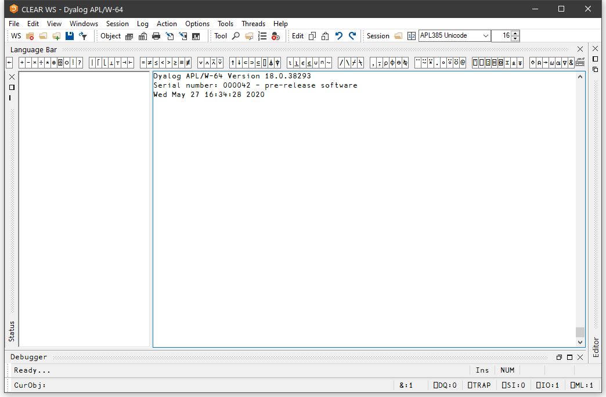Open the Session menu
The width and height of the screenshot is (606, 397).
click(117, 24)
